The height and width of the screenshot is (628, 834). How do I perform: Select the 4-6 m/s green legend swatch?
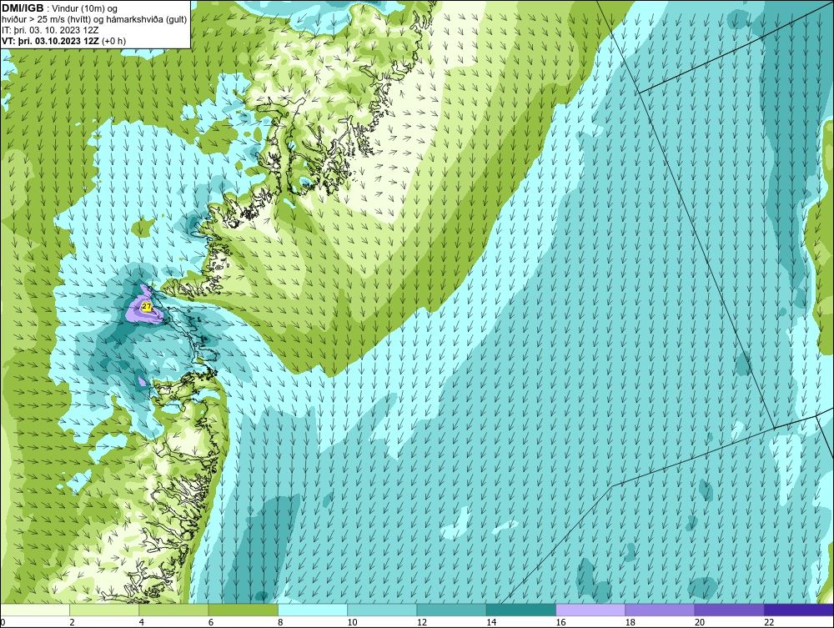(174, 610)
